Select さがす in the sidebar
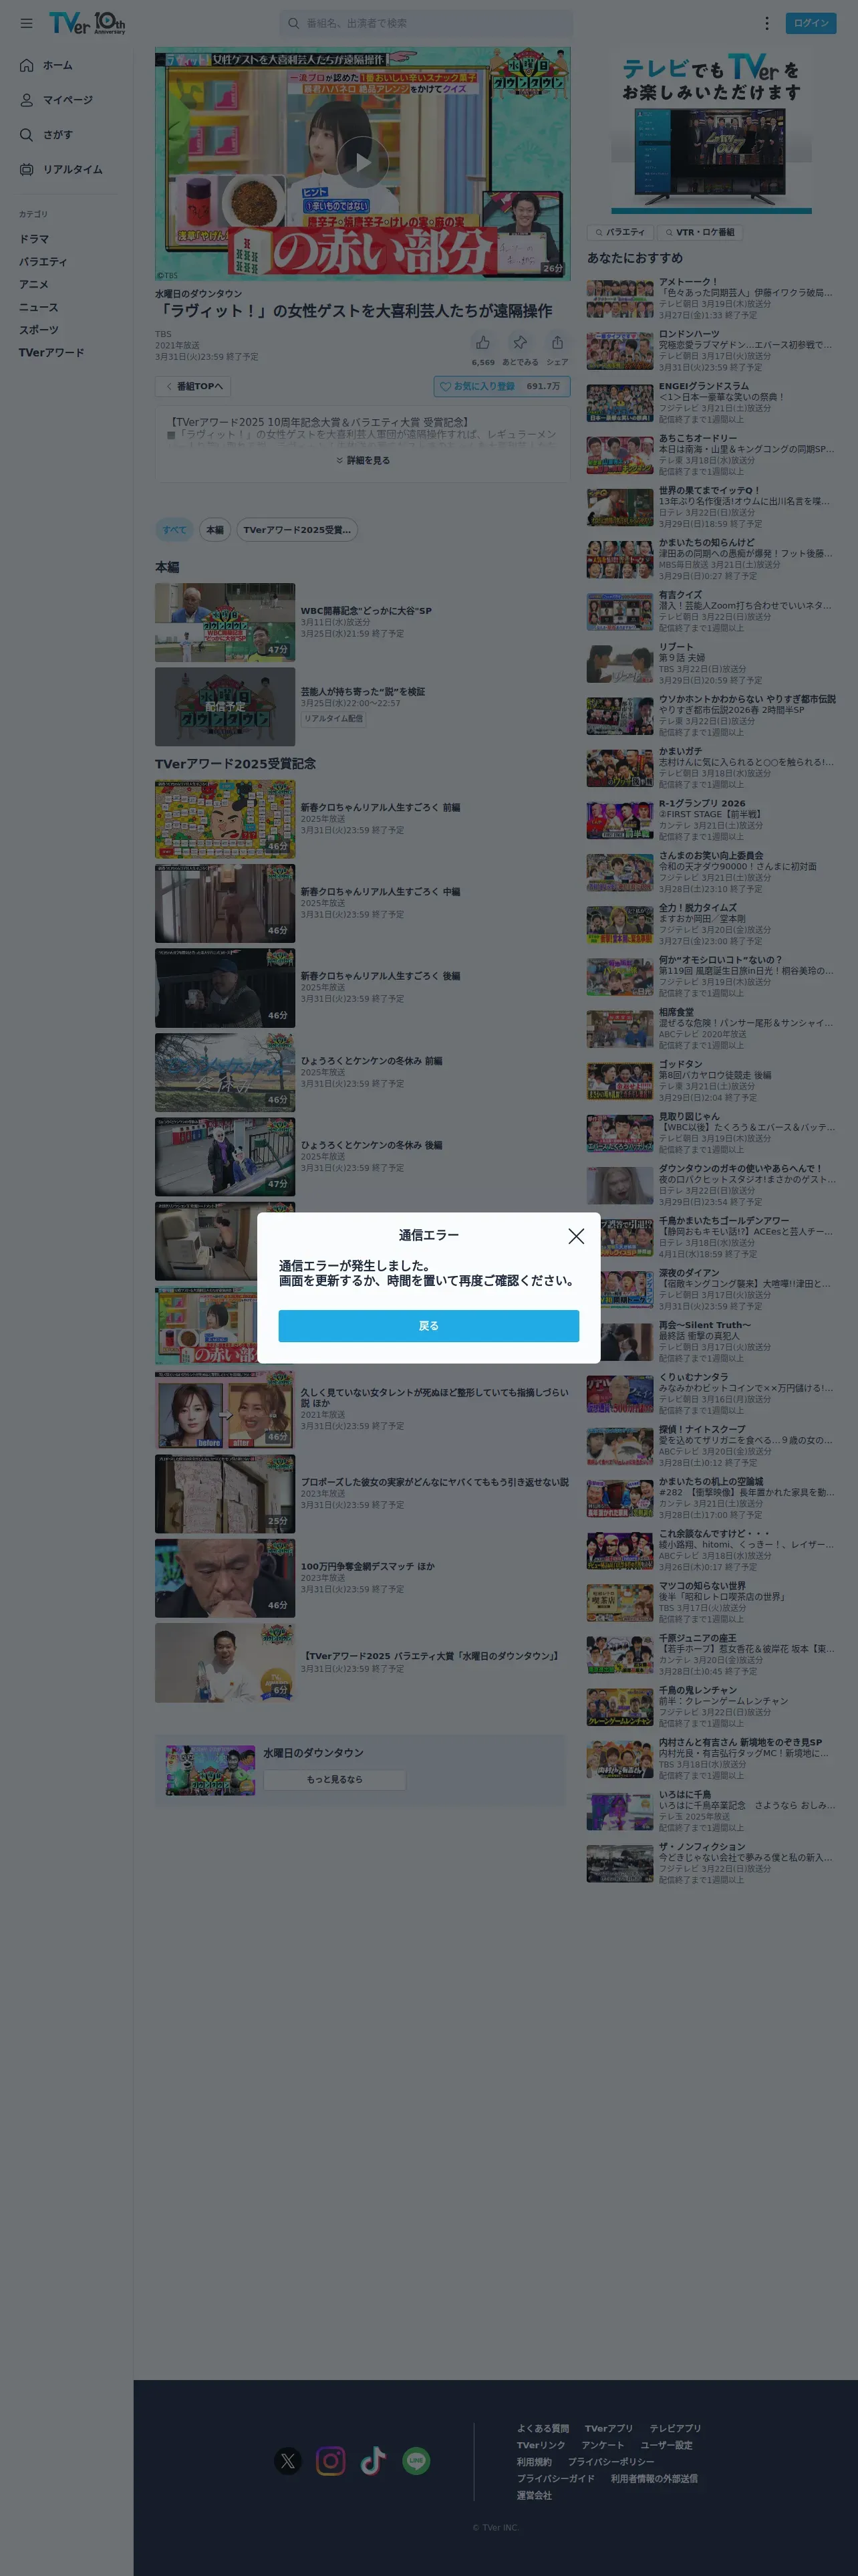This screenshot has width=858, height=2576. [x=46, y=135]
